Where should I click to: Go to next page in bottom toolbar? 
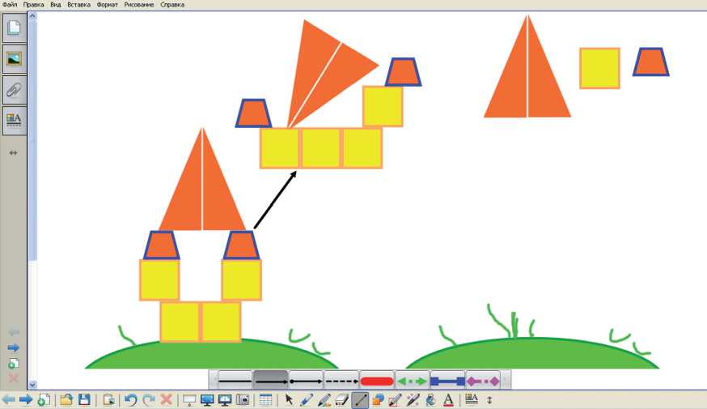[x=26, y=400]
